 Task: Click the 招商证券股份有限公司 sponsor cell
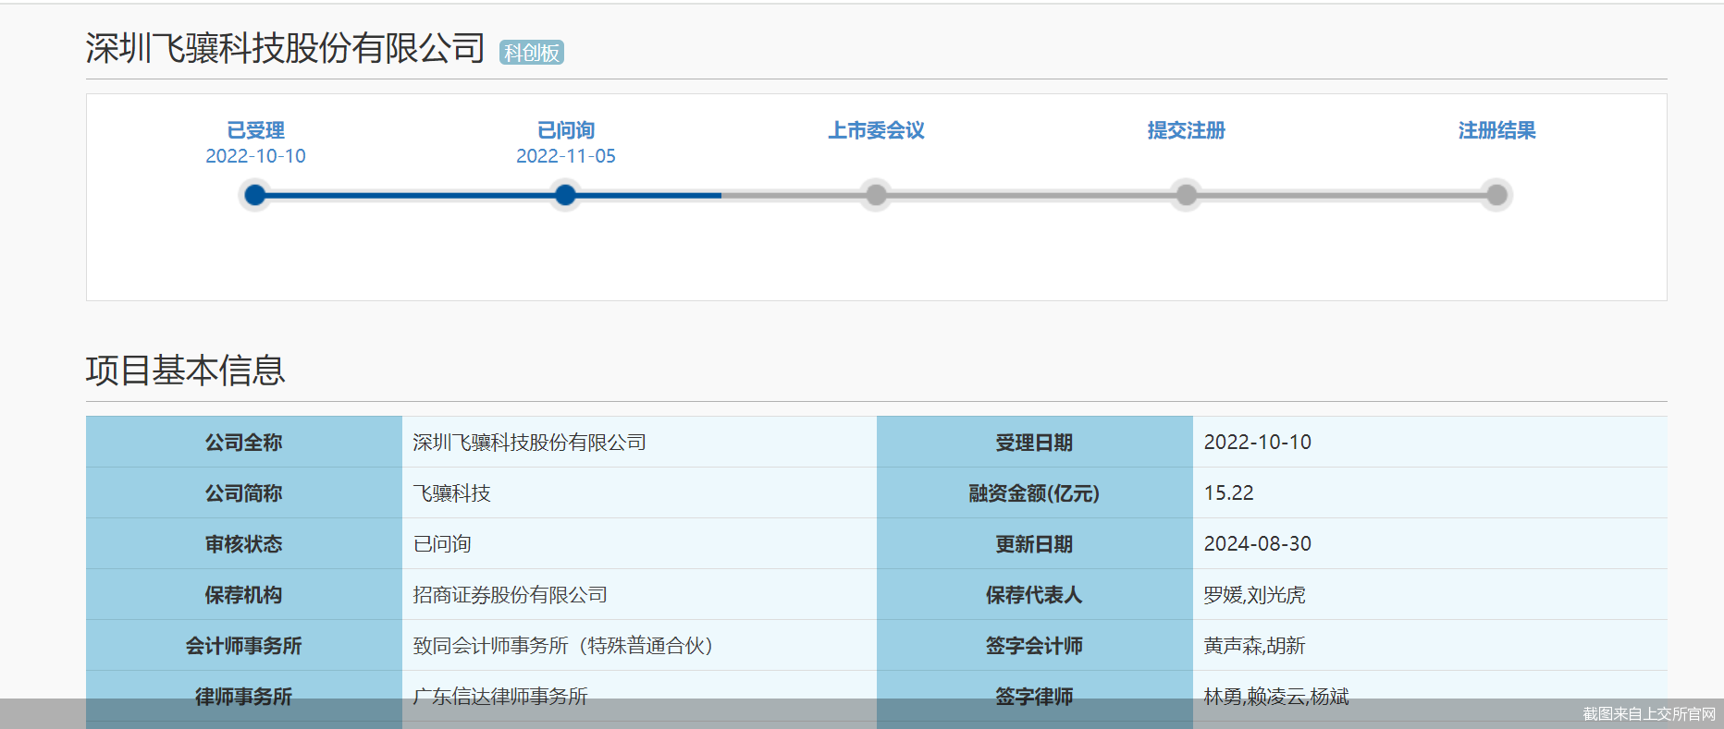click(x=510, y=595)
